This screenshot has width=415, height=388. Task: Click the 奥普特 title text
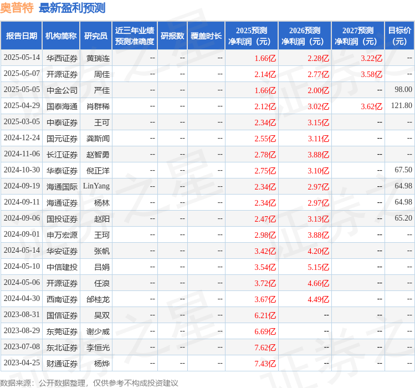(x=17, y=8)
